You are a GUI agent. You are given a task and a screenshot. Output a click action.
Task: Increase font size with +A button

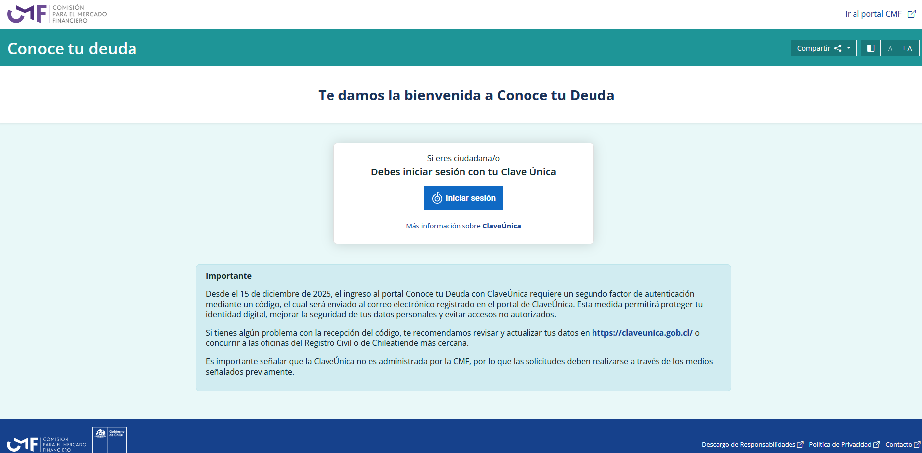coord(909,48)
